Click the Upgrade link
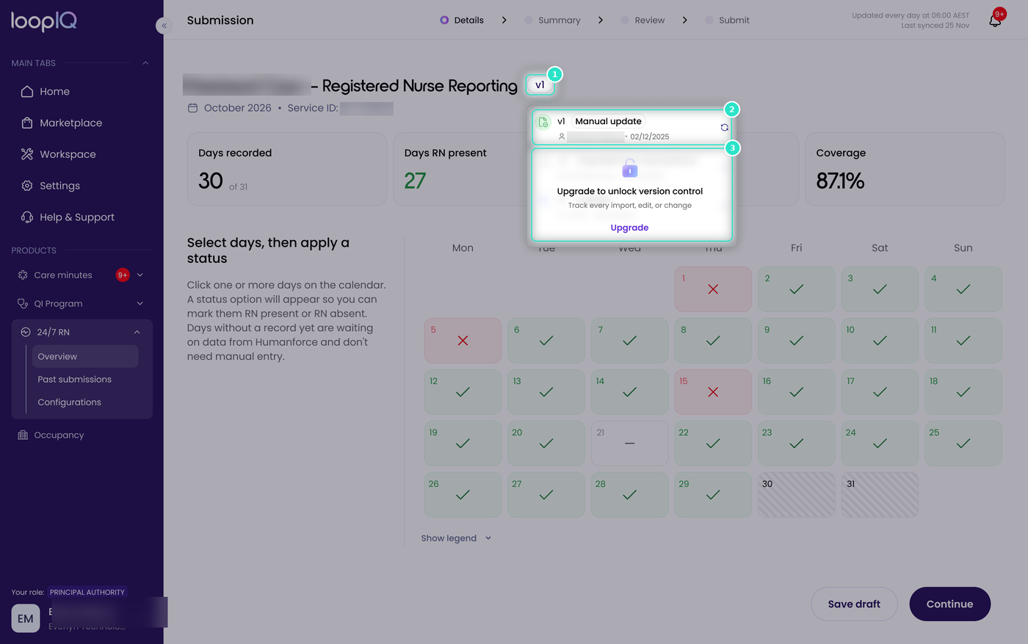This screenshot has height=644, width=1028. coord(630,228)
